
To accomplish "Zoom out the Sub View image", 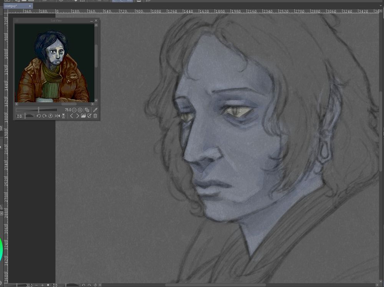I will 74,110.
